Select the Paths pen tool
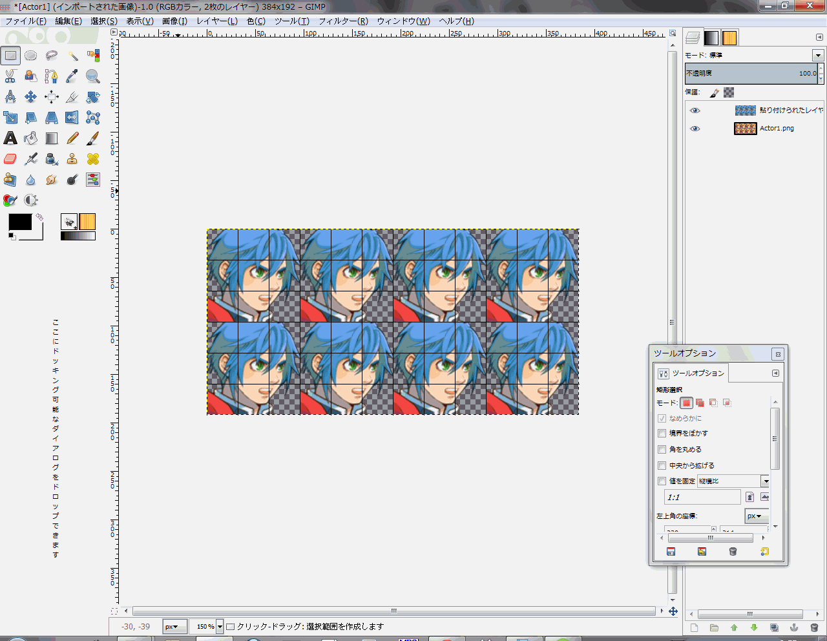The width and height of the screenshot is (827, 641). point(52,76)
